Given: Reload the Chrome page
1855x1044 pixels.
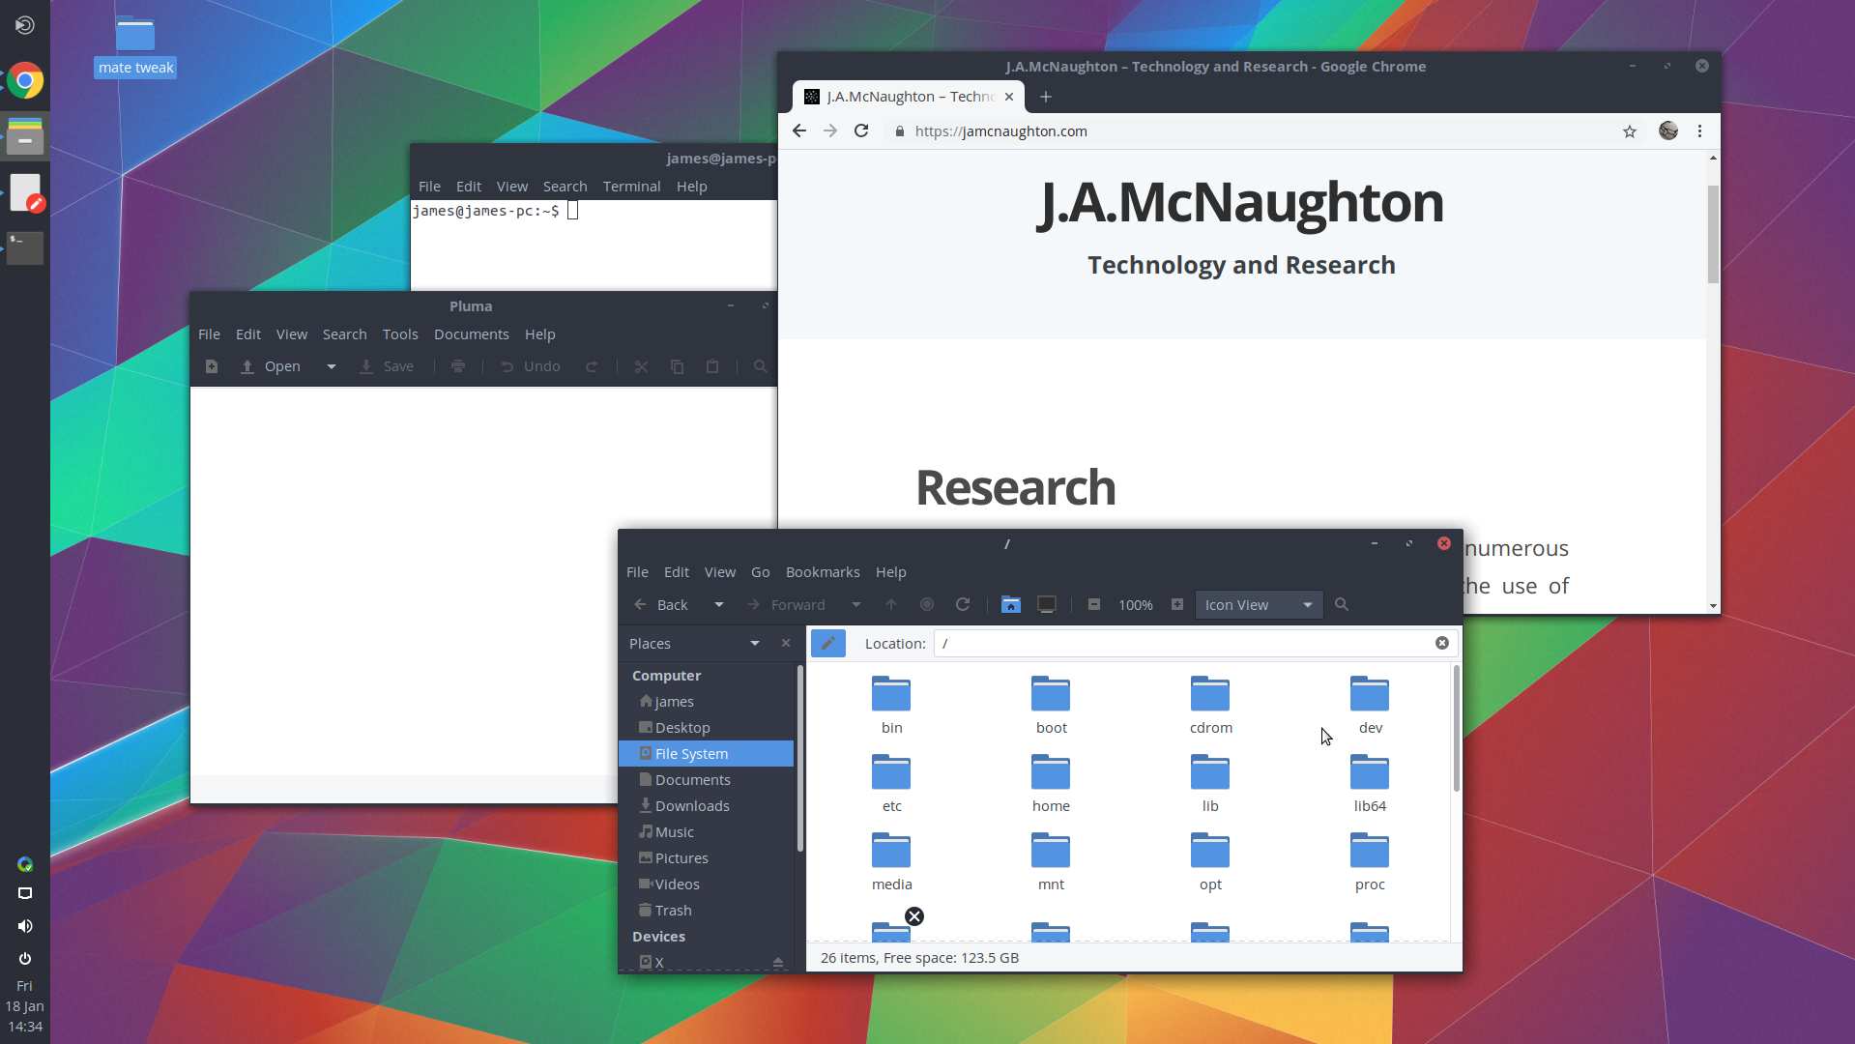Looking at the screenshot, I should (x=861, y=131).
